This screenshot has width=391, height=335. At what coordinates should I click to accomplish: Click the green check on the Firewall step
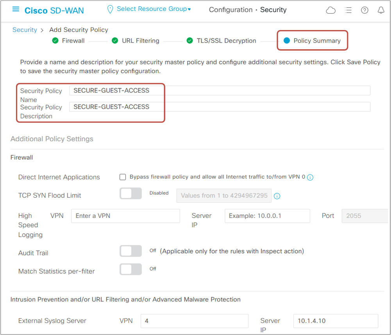[x=55, y=41]
